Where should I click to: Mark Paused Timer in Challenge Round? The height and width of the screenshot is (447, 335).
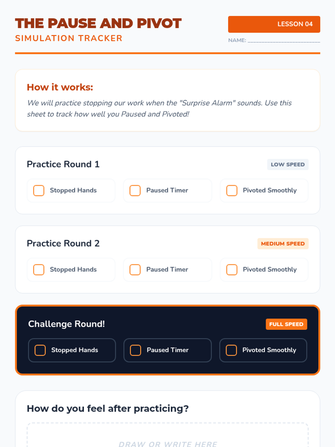tap(136, 350)
